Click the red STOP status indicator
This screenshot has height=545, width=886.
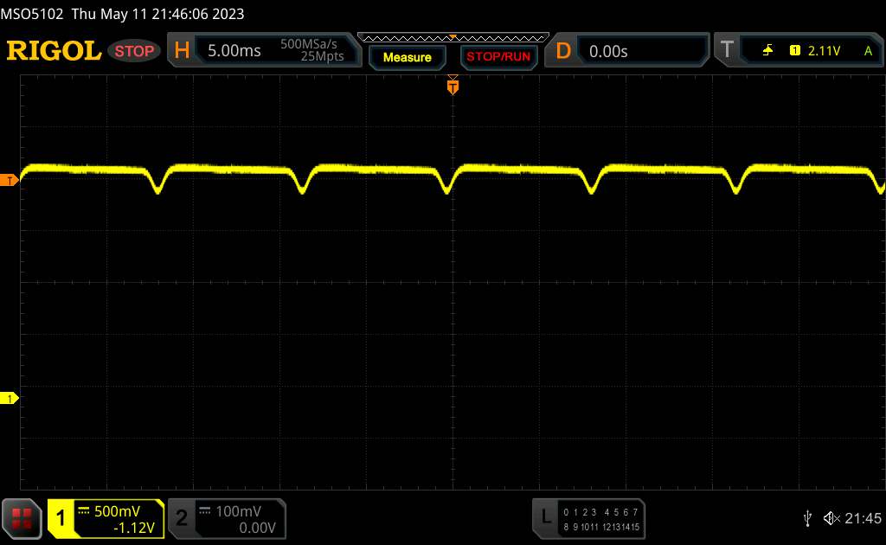134,51
